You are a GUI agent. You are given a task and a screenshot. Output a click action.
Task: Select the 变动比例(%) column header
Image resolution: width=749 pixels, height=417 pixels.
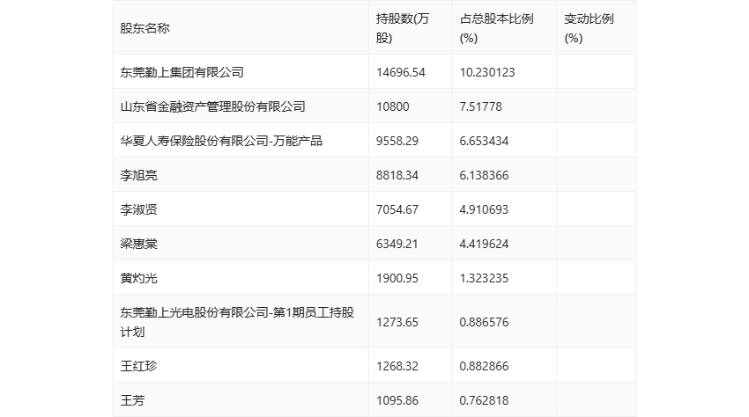[589, 28]
